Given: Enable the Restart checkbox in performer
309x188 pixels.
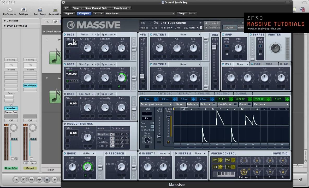Looking at the screenshot, I should click(x=152, y=130).
